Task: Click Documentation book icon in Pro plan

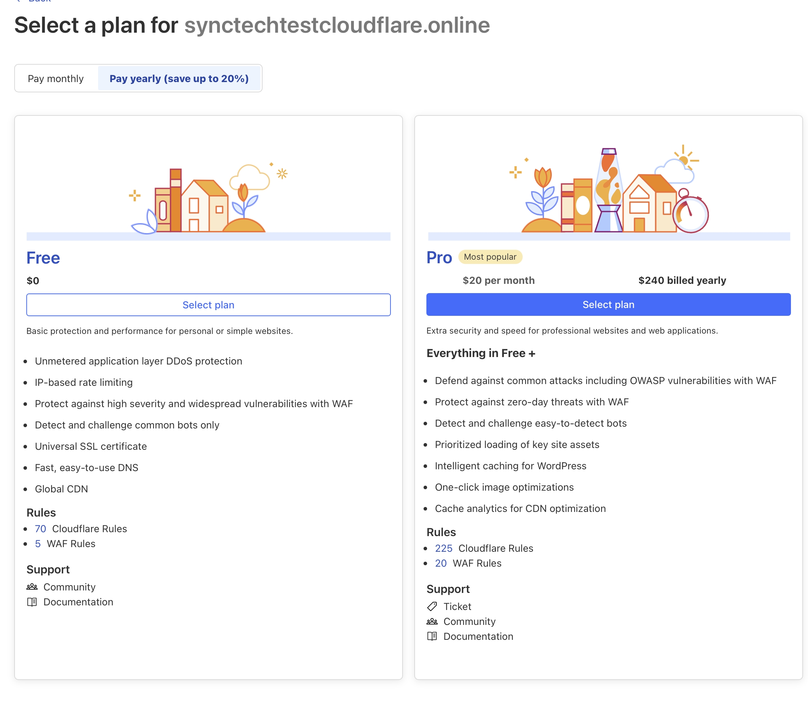Action: [432, 637]
